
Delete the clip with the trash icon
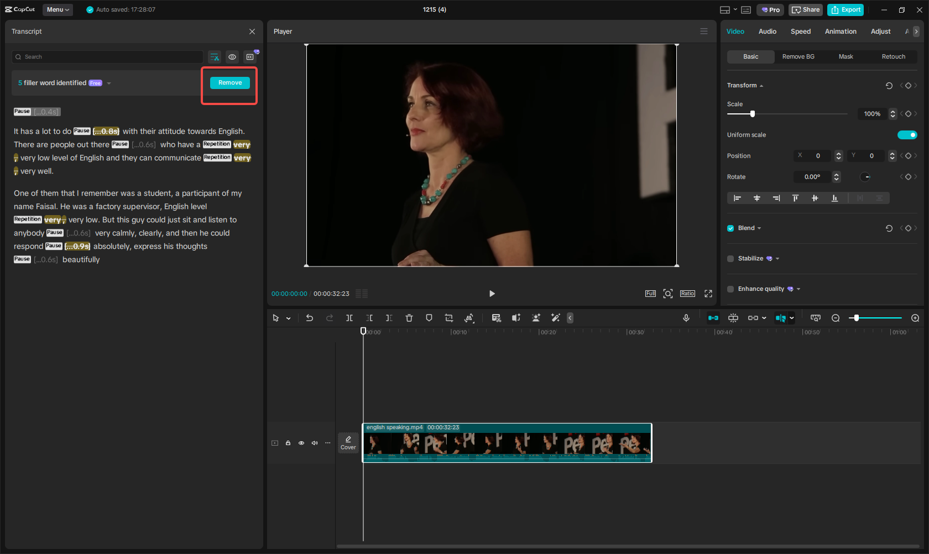[x=409, y=318]
